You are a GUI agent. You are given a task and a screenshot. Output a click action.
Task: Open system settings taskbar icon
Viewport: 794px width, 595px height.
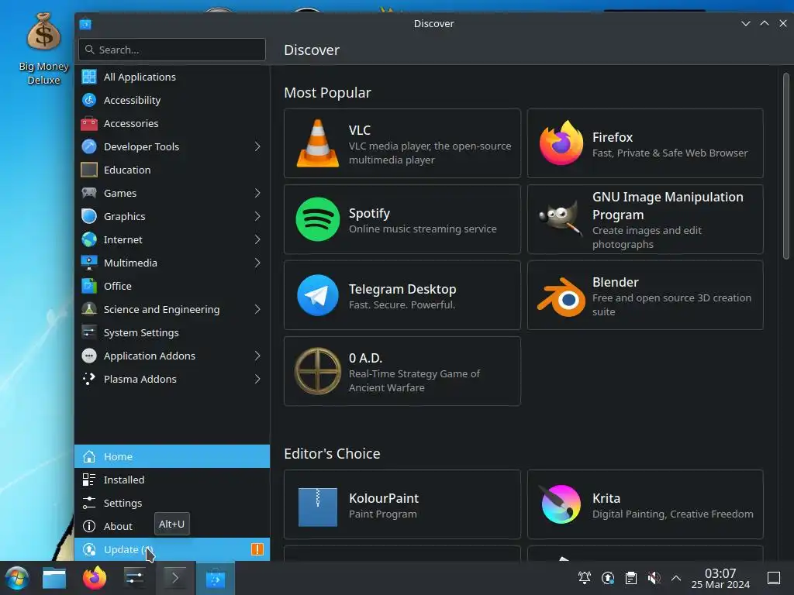pyautogui.click(x=134, y=578)
